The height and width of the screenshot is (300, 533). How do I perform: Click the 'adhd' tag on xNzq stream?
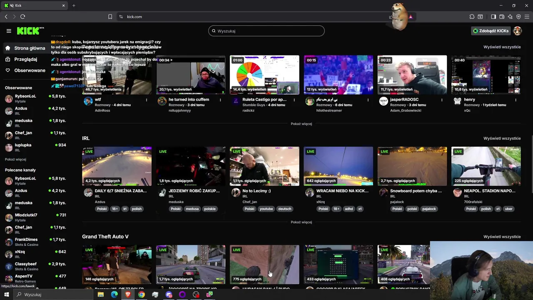click(349, 209)
